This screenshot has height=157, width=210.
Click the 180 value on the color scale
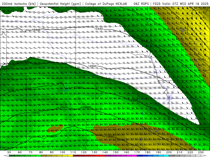148,152
